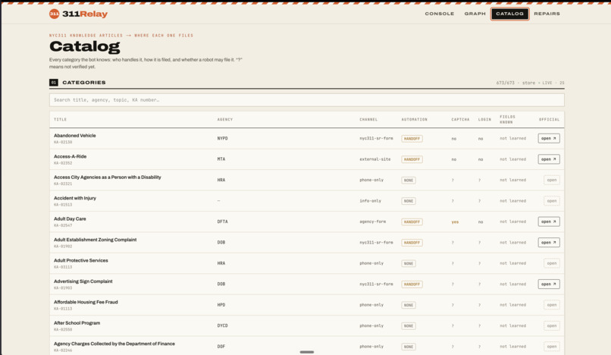Click the NONE badge for Adult Protective Services
Viewport: 611px width, 355px height.
[x=409, y=263]
